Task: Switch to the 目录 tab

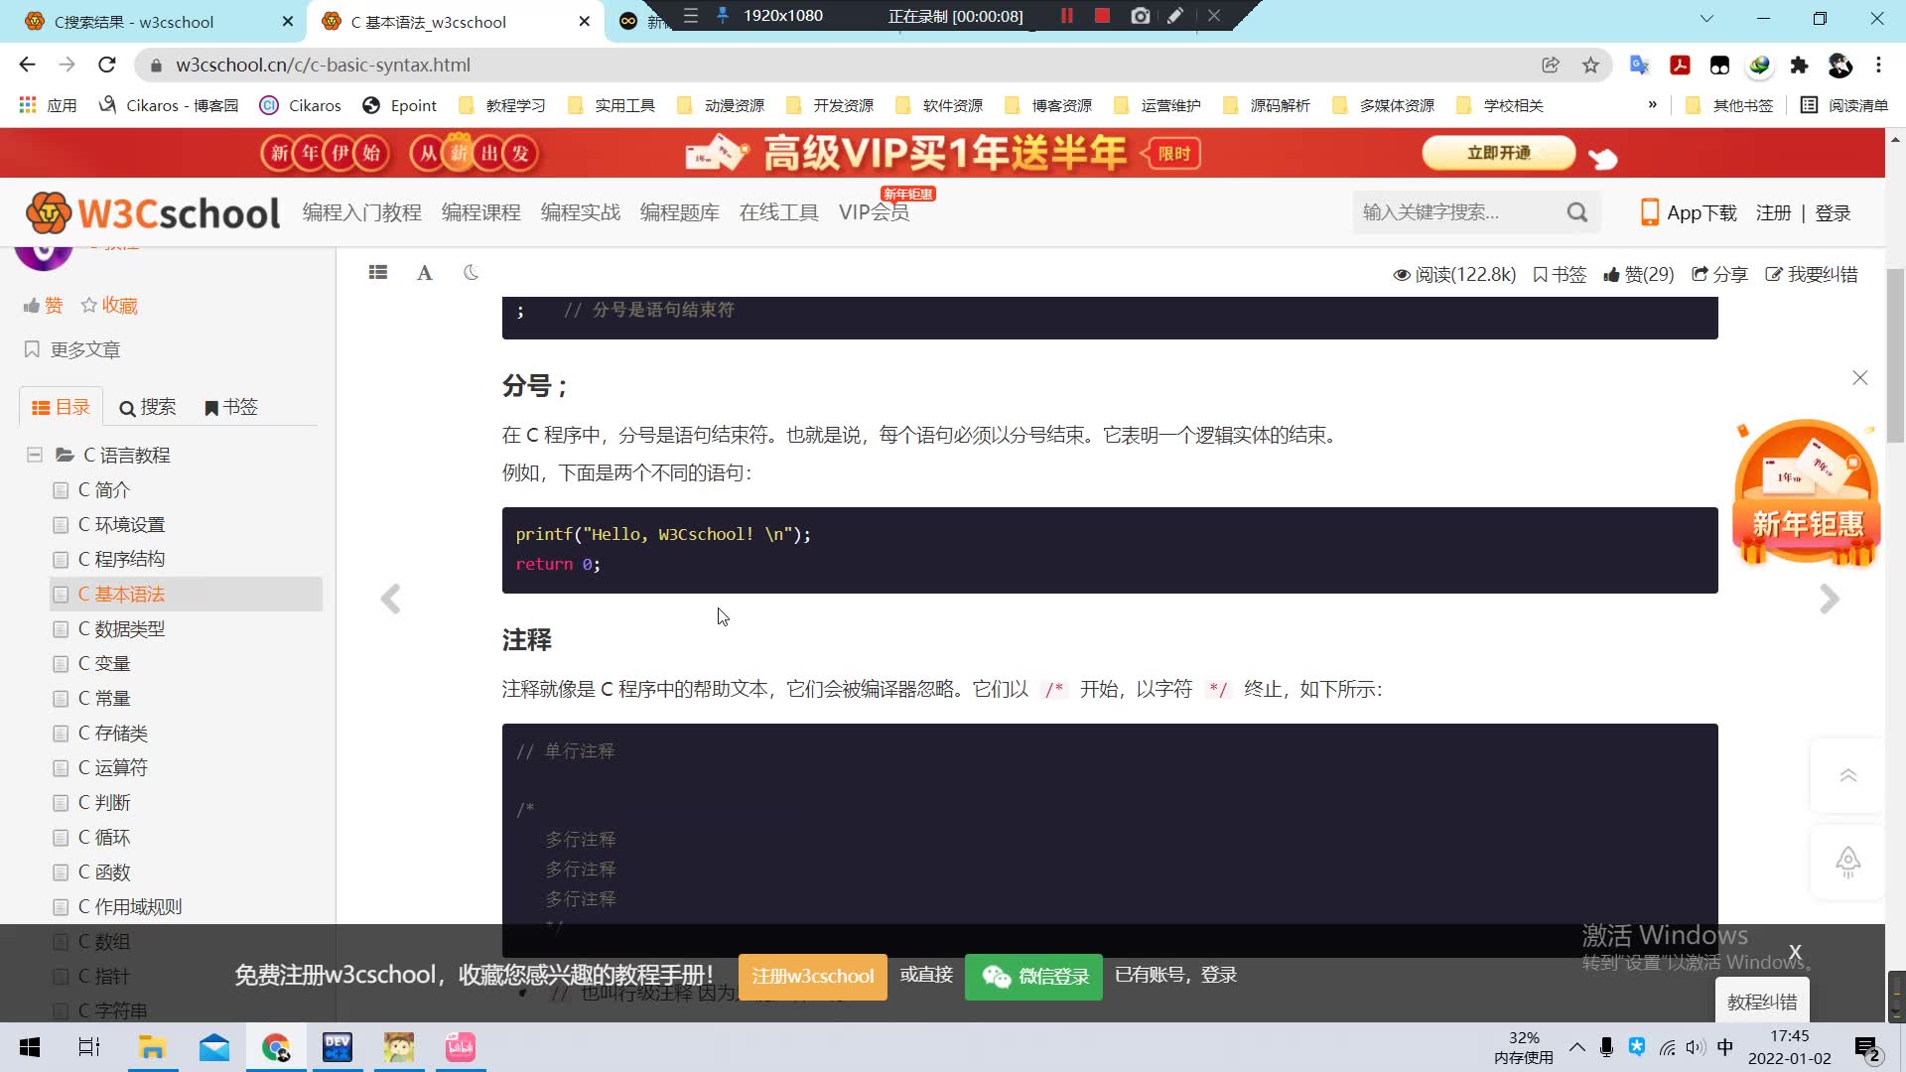Action: point(62,407)
